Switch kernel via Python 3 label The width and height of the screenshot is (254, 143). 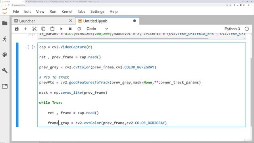(x=232, y=29)
